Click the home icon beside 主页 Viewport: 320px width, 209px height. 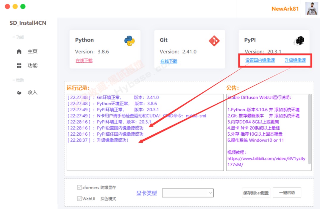[x=19, y=51]
